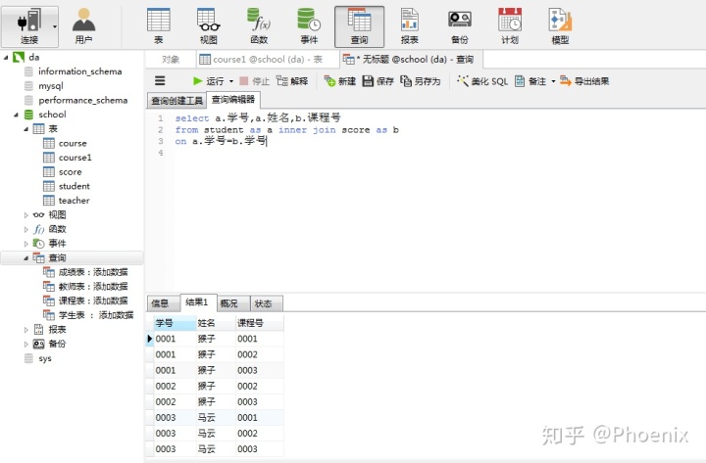This screenshot has width=706, height=463.
Task: Expand the 事件 tree node
Action: tap(25, 244)
